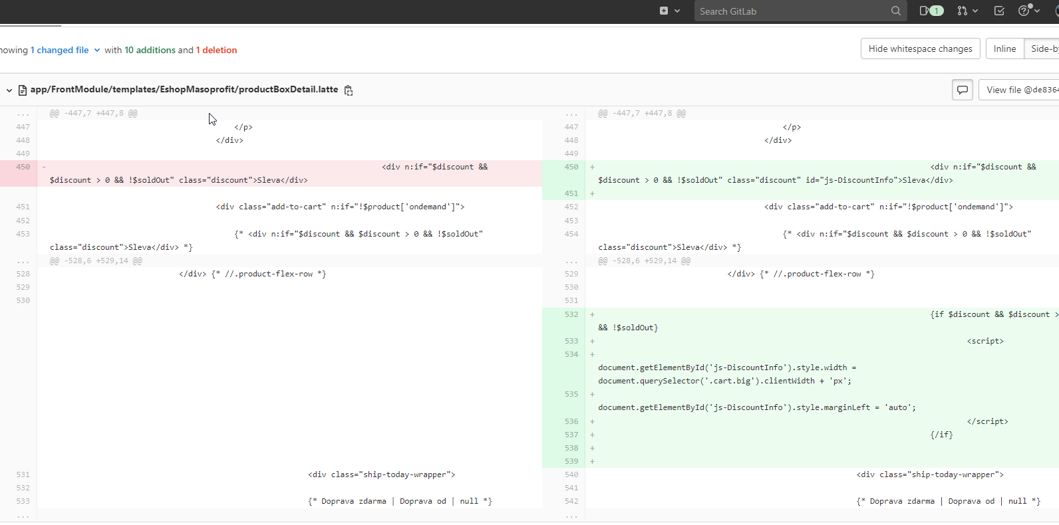The width and height of the screenshot is (1059, 525).
Task: Click '.style.marginLeft = 'auto'' code line
Action: point(757,407)
